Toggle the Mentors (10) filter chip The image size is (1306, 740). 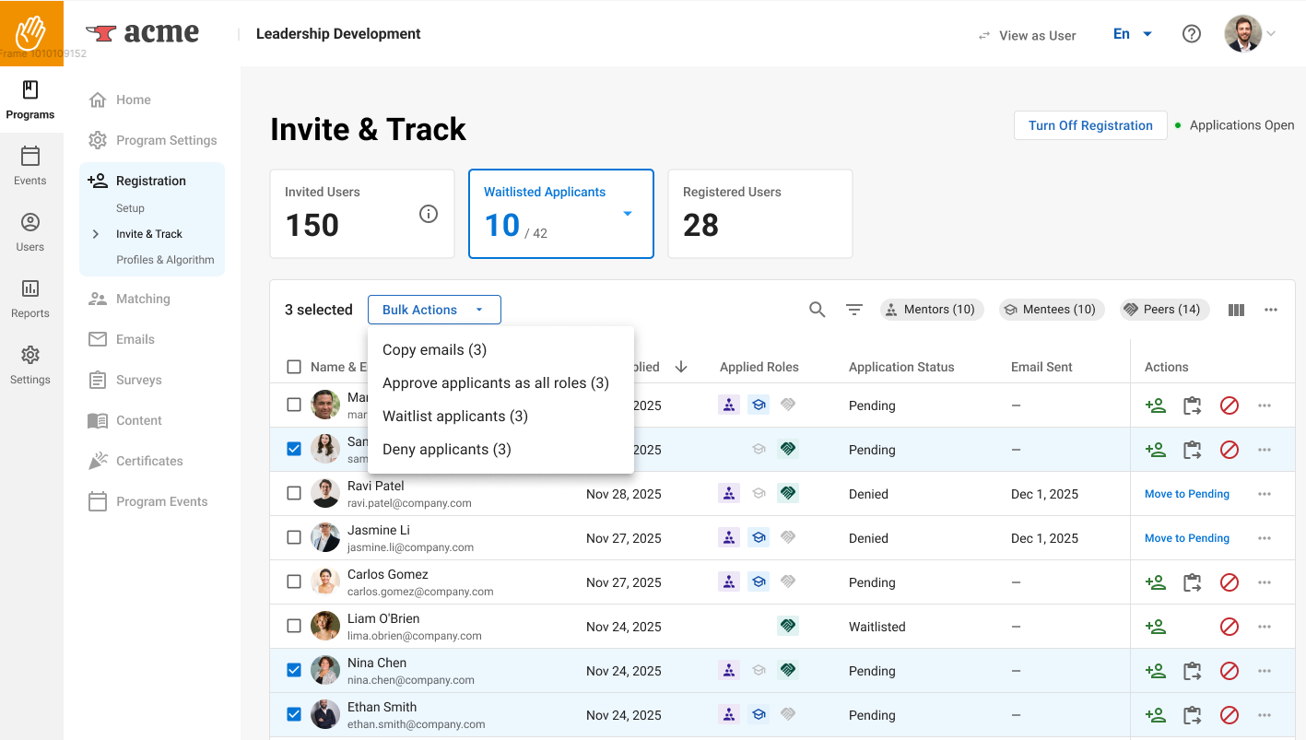[x=931, y=310]
